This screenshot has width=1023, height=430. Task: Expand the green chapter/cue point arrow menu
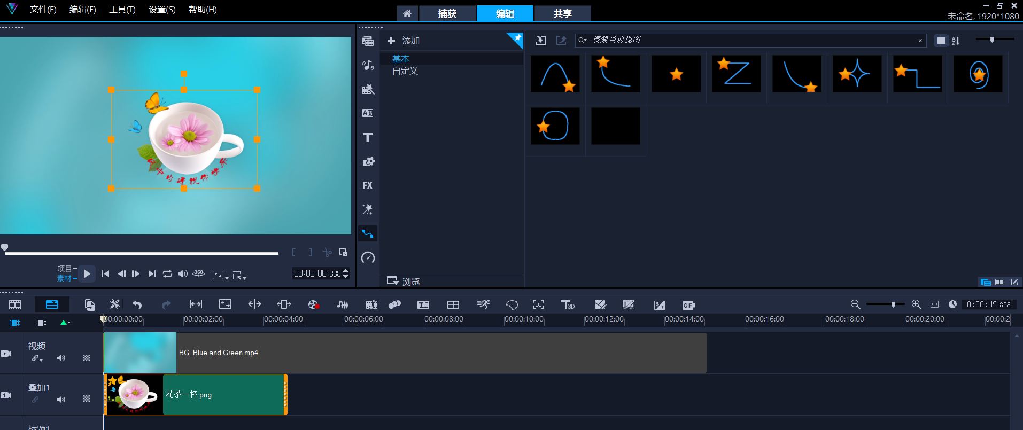coord(65,322)
